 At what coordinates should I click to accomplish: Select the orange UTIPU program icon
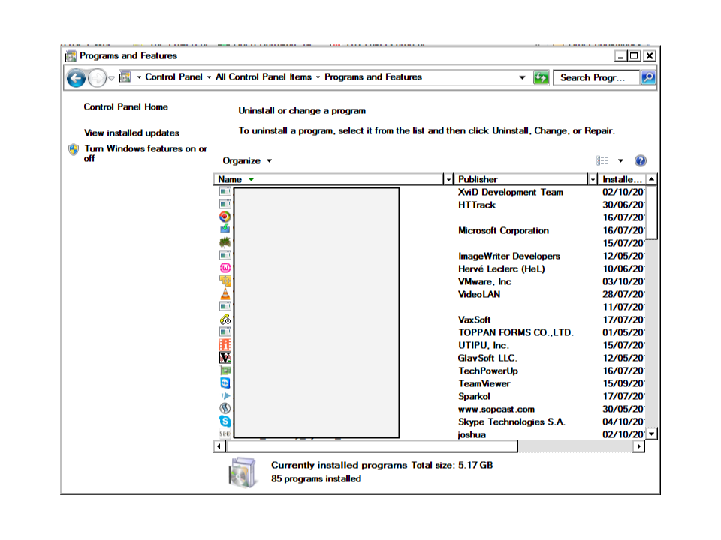pos(225,344)
